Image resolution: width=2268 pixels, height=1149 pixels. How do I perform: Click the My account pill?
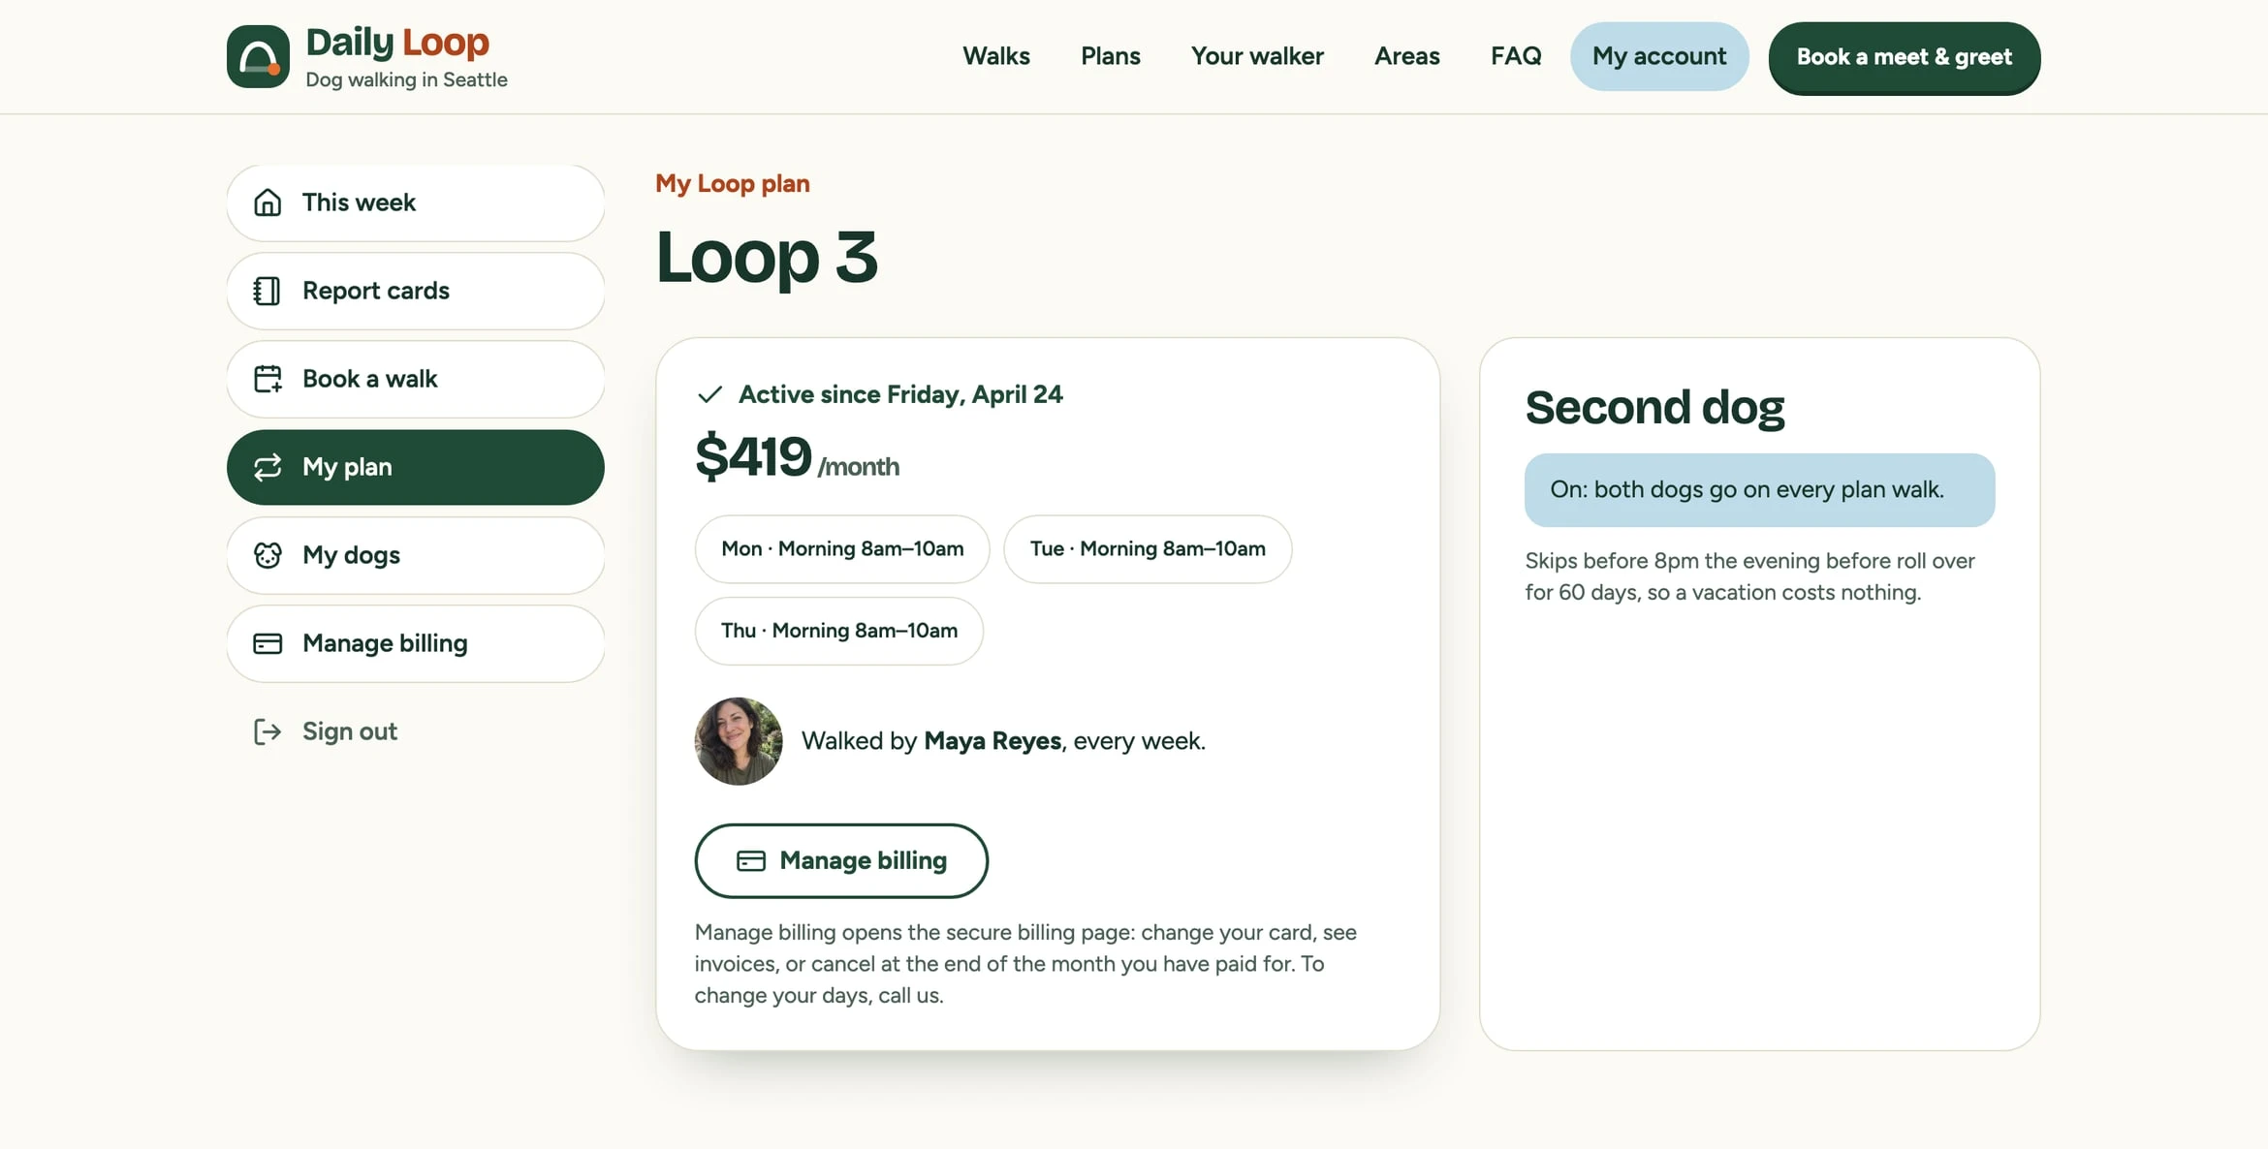(1659, 56)
